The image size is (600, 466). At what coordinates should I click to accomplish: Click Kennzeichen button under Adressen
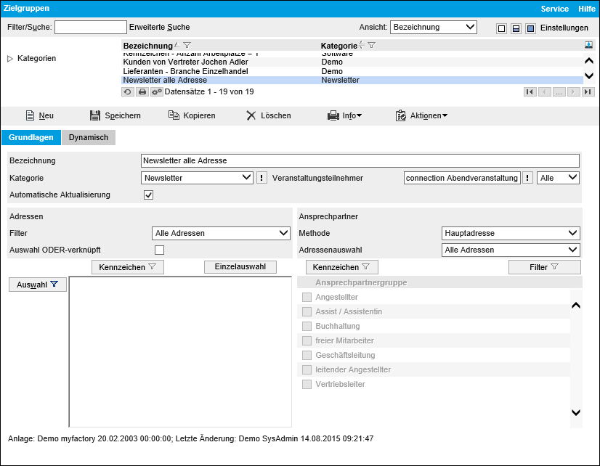point(128,267)
